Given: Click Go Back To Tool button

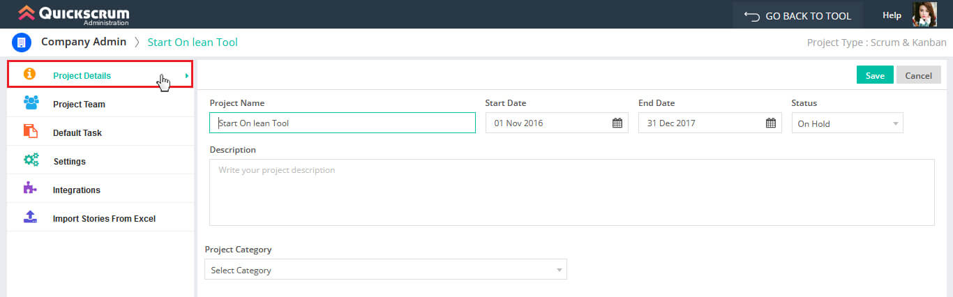Looking at the screenshot, I should (797, 15).
